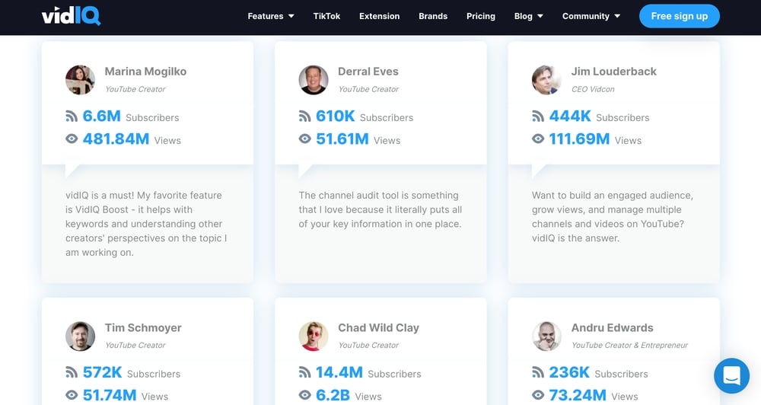The image size is (761, 405).
Task: Click the name Andru Edwards
Action: pos(613,328)
